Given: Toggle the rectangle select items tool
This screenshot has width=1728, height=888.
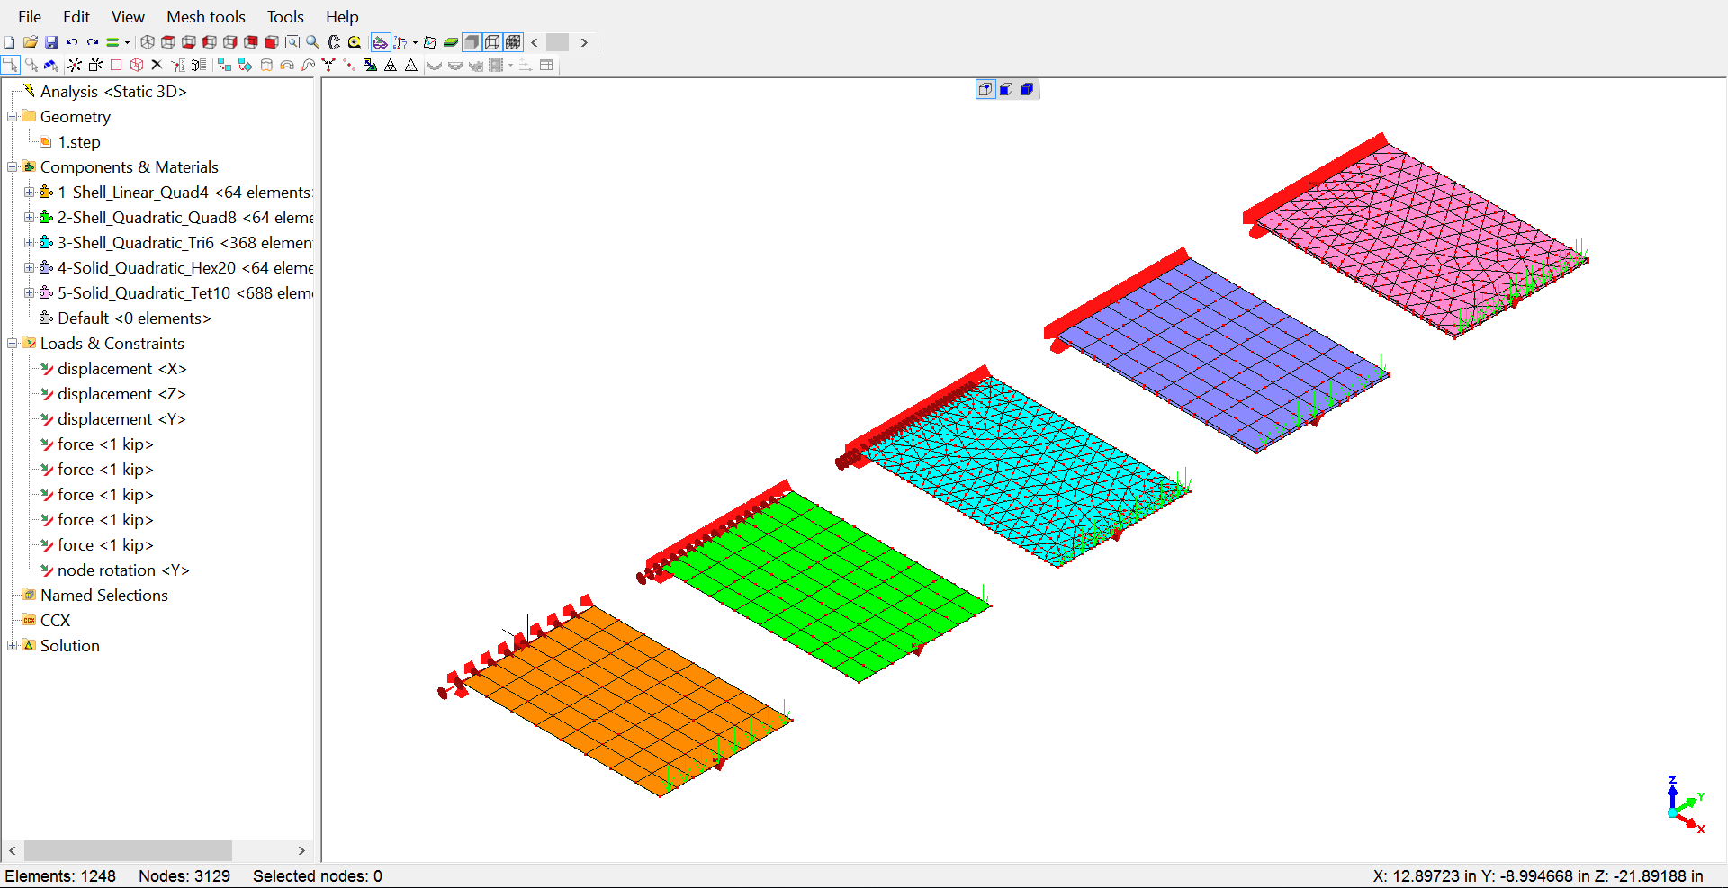Looking at the screenshot, I should tap(11, 65).
